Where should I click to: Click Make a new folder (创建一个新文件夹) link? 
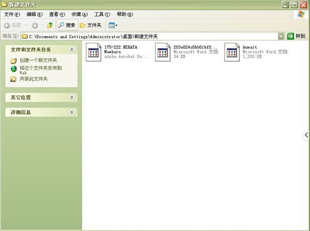point(38,60)
